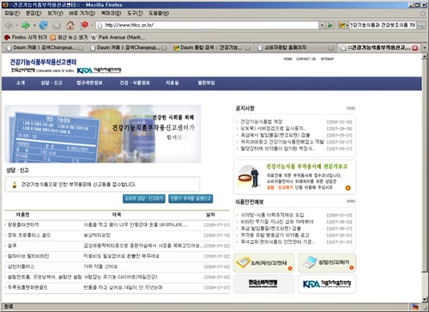Open the 북마크(B) menu

click(111, 13)
